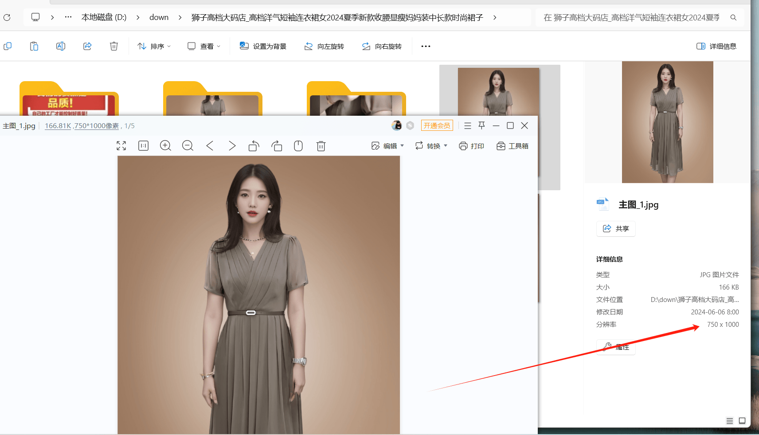Click the 主图_1.jpg preview thumbnail
The image size is (759, 435).
tap(667, 121)
